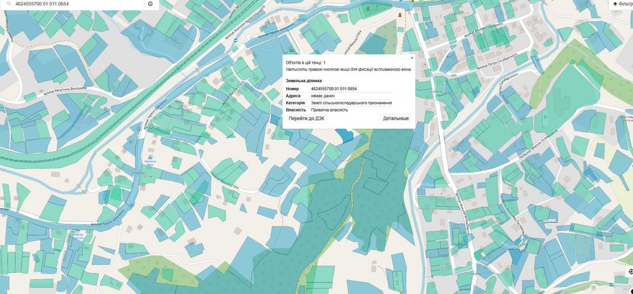
Task: Close the parcel info popup
Action: coord(412,58)
